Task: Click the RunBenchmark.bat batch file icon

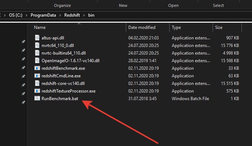Action: click(x=37, y=98)
